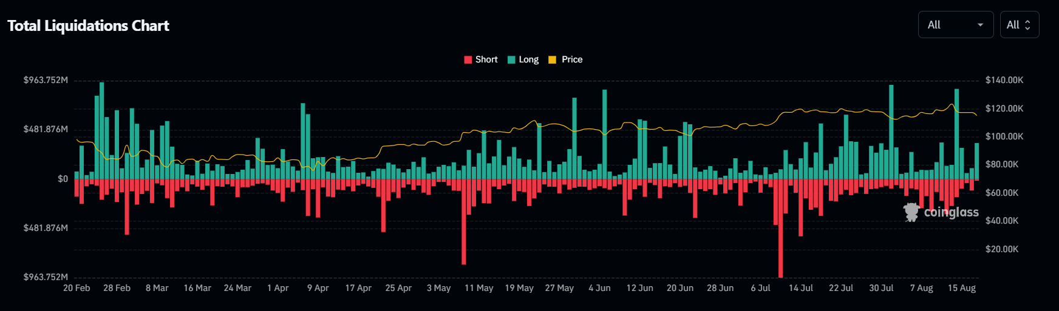Select the tall red short bar near 11 May

point(464,221)
